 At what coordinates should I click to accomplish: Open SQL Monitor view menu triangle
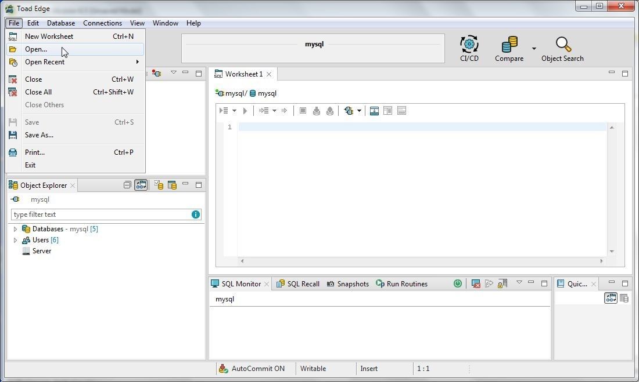point(519,282)
